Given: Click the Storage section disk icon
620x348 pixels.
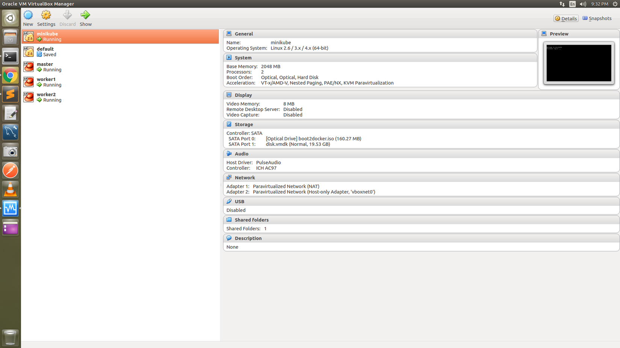Looking at the screenshot, I should (229, 124).
